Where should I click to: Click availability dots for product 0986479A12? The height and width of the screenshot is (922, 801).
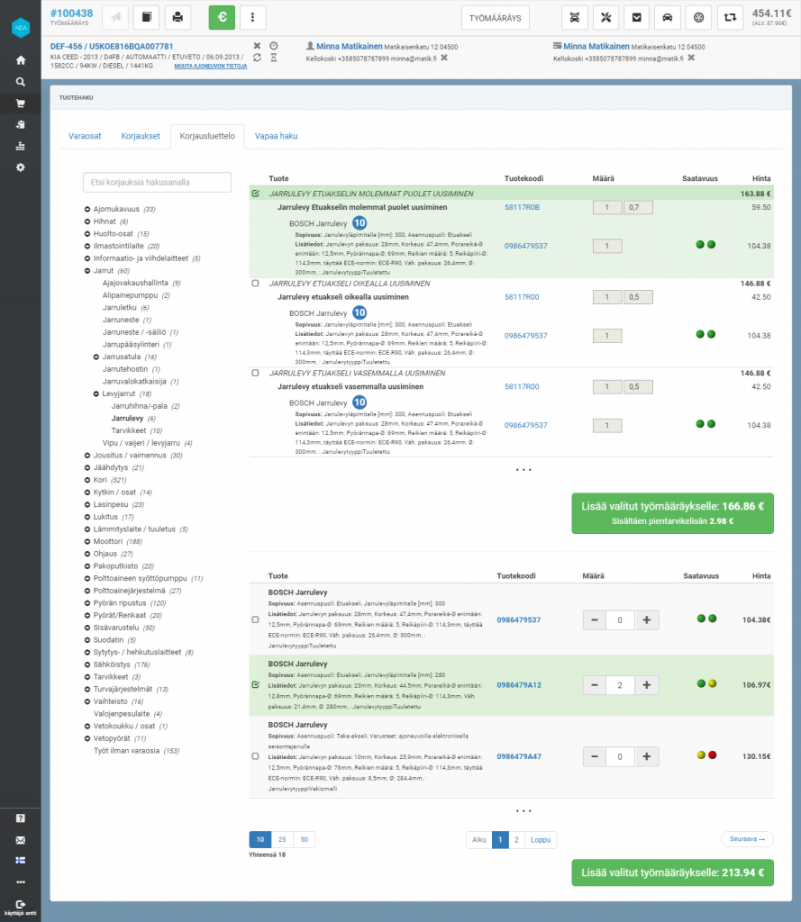tap(706, 684)
